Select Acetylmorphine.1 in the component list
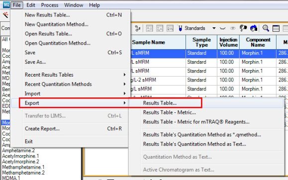The width and height of the screenshot is (288, 180). tap(20, 156)
